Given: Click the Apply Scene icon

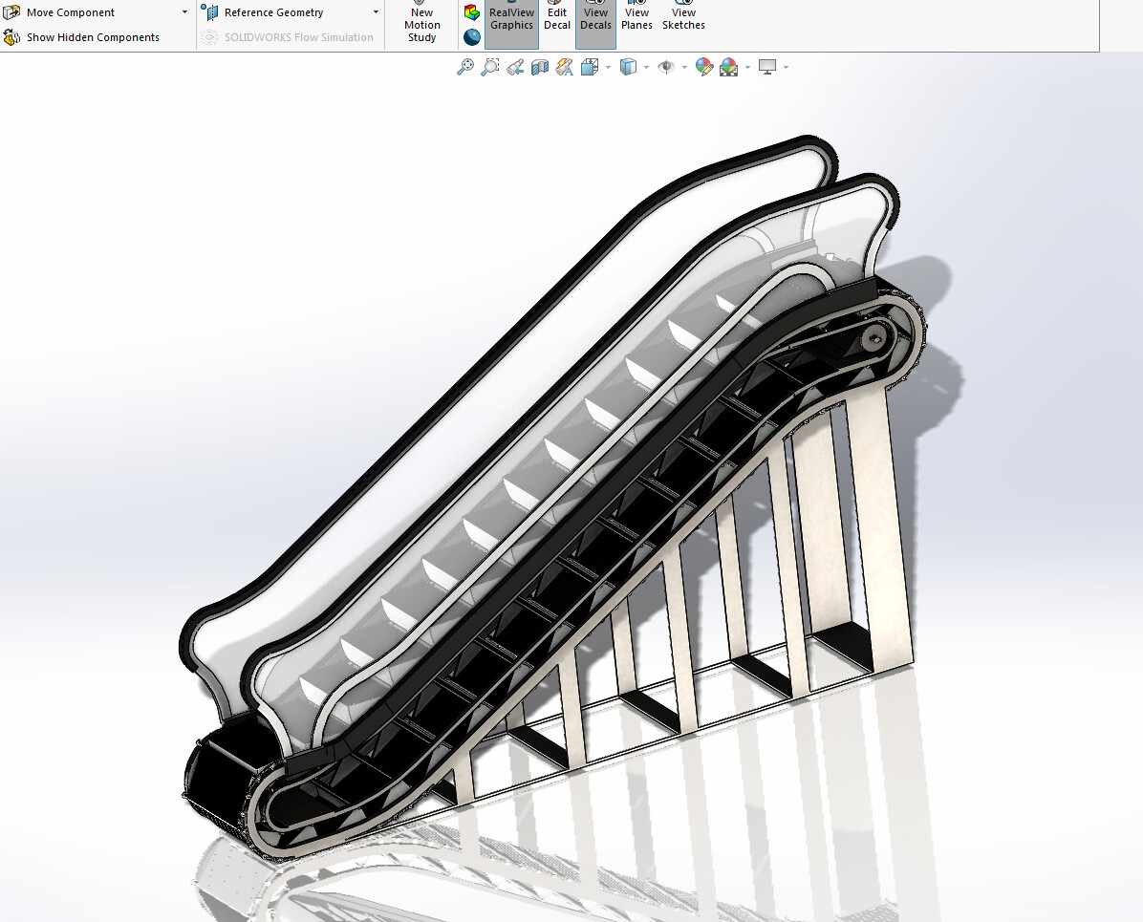Looking at the screenshot, I should 728,67.
